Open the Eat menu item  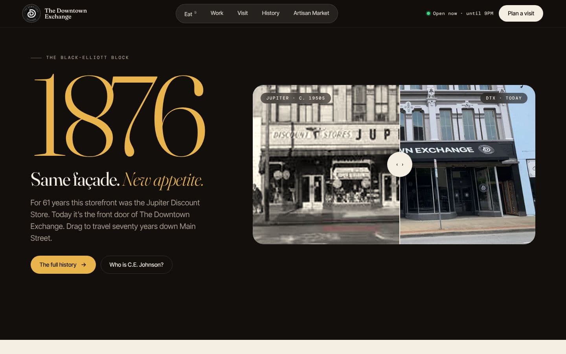coord(190,14)
